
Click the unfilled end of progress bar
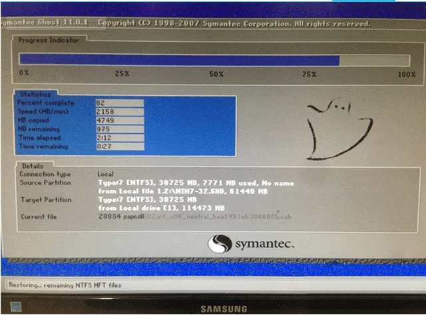375,60
